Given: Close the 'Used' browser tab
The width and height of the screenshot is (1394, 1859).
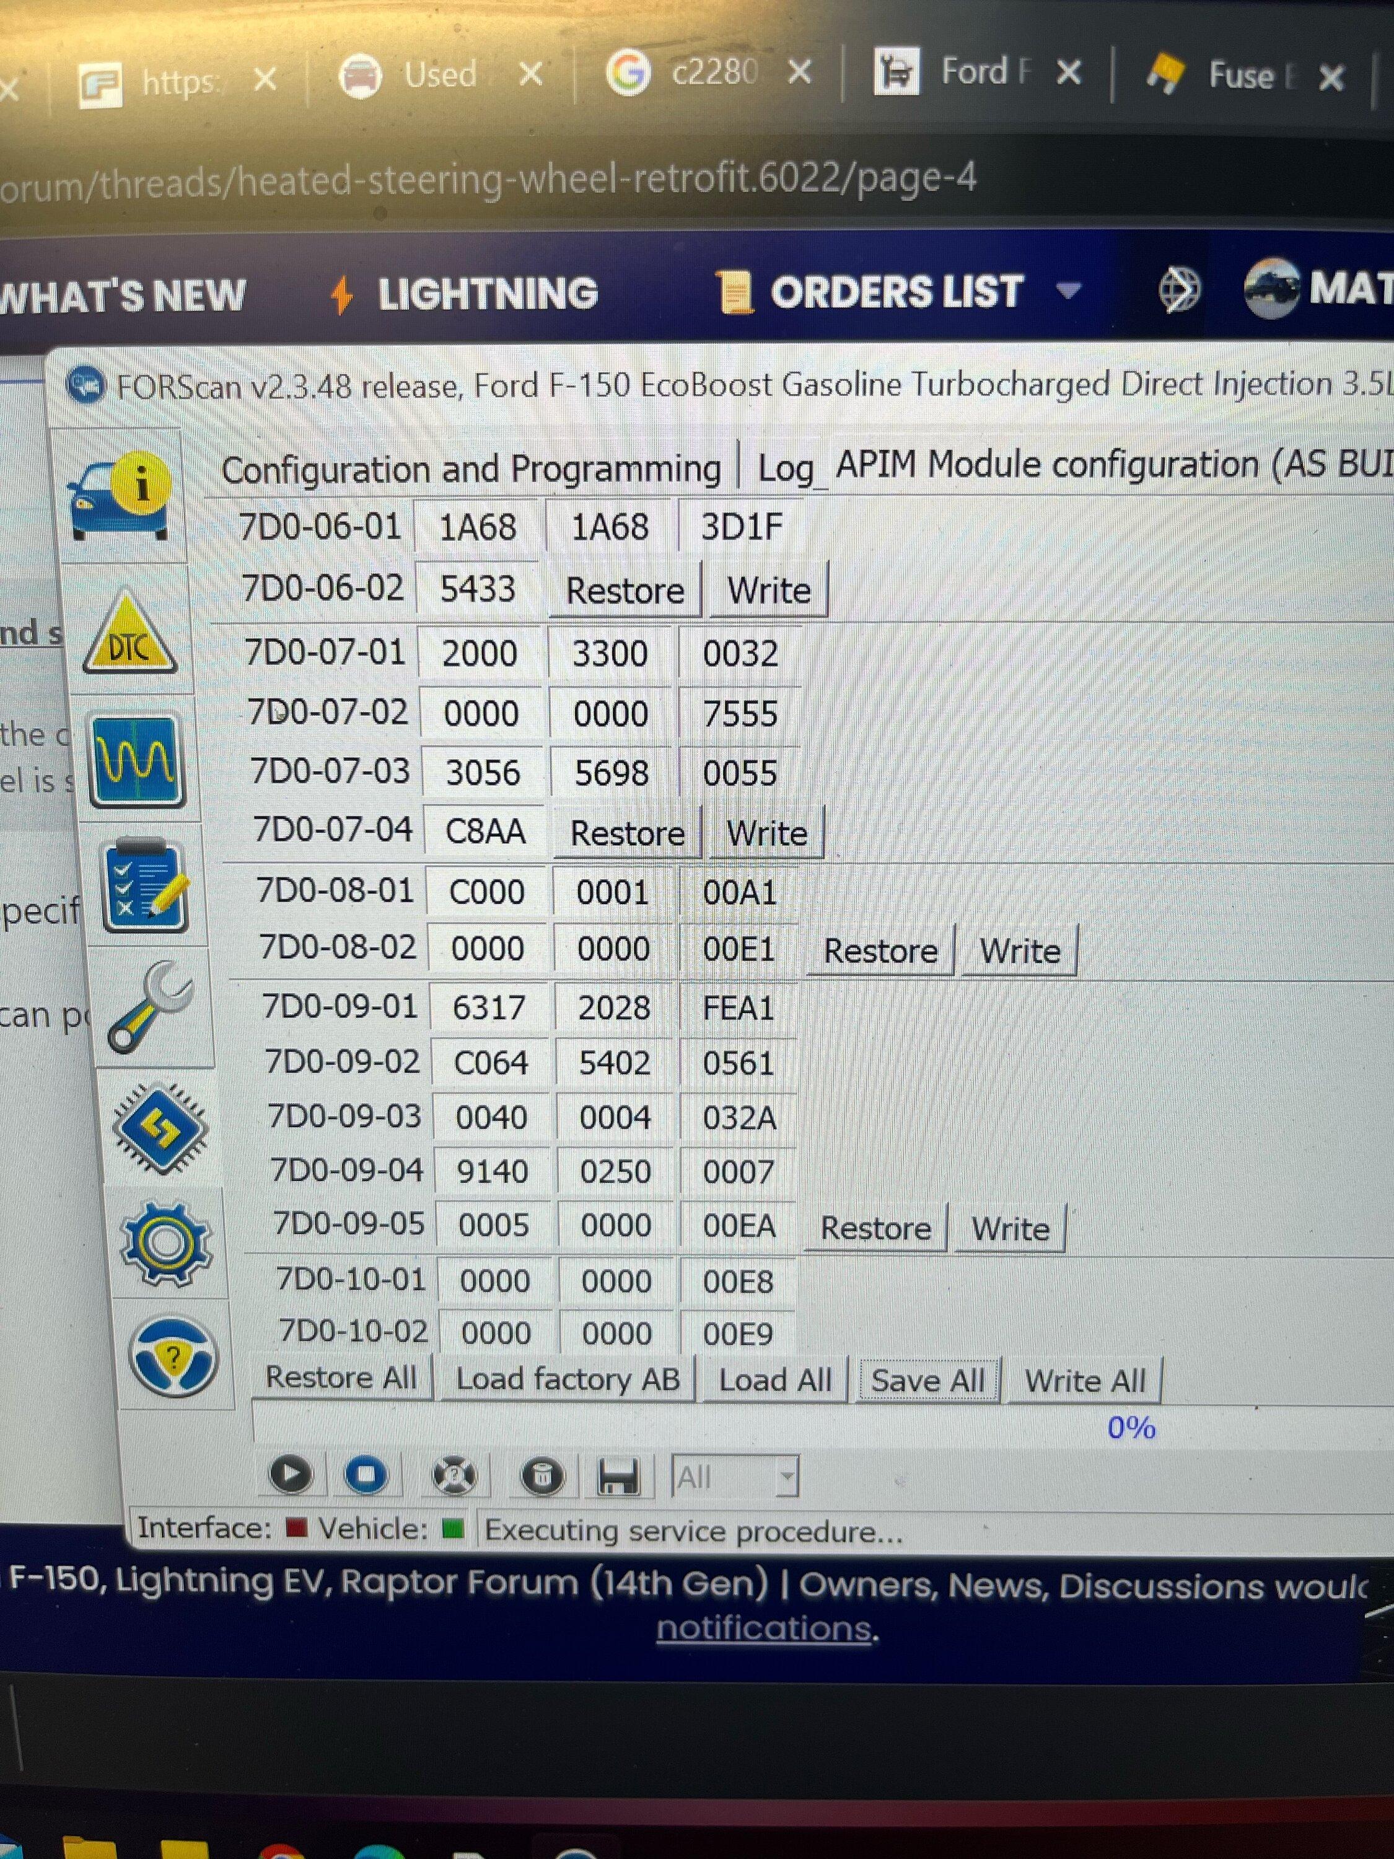Looking at the screenshot, I should tap(531, 76).
